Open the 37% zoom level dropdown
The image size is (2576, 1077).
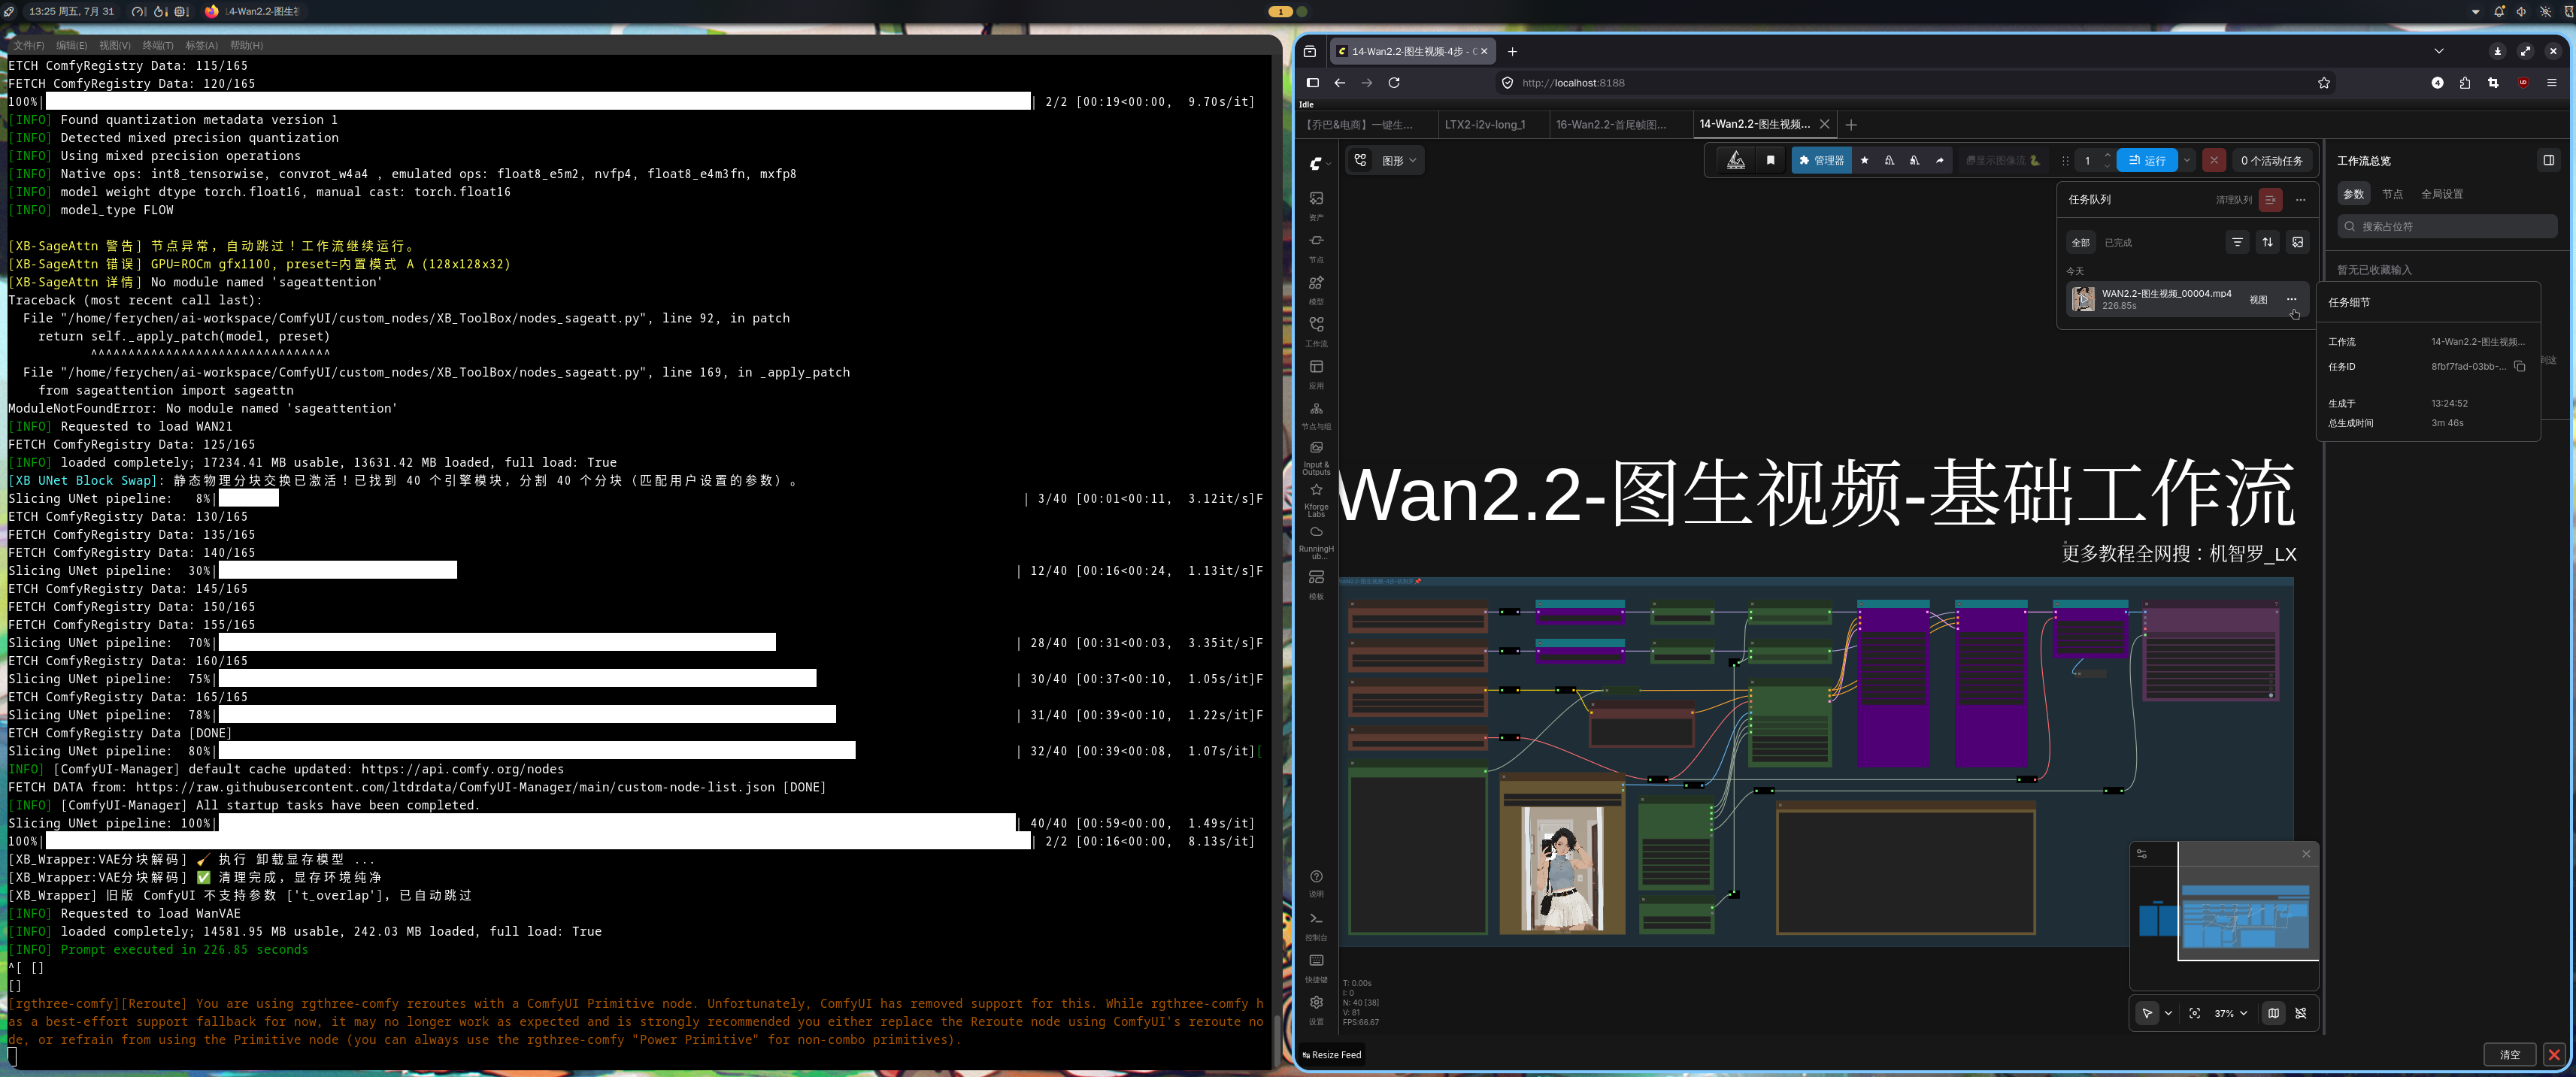(2230, 1013)
